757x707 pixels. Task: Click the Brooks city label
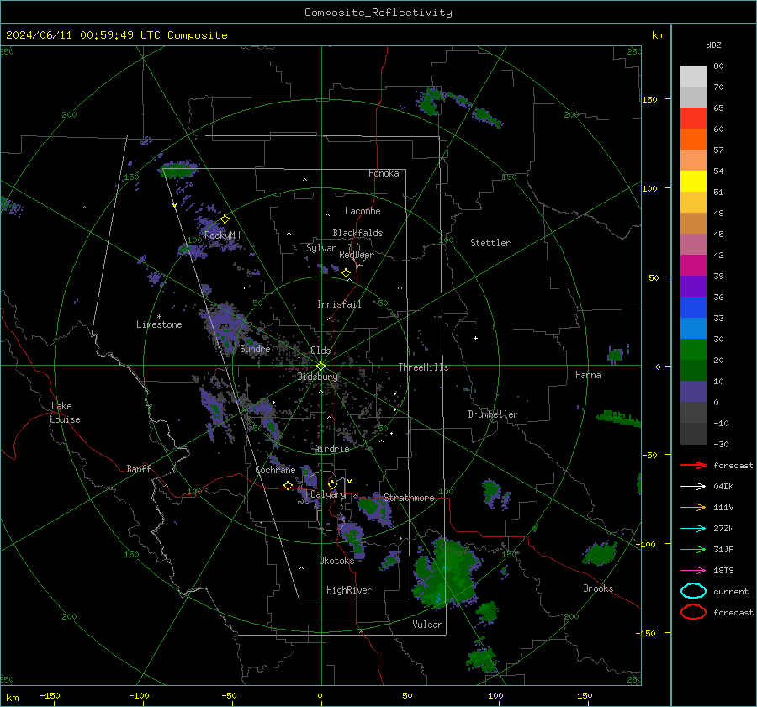point(598,588)
